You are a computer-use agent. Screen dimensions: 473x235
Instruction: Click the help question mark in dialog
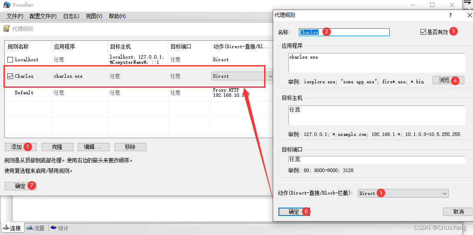click(450, 15)
